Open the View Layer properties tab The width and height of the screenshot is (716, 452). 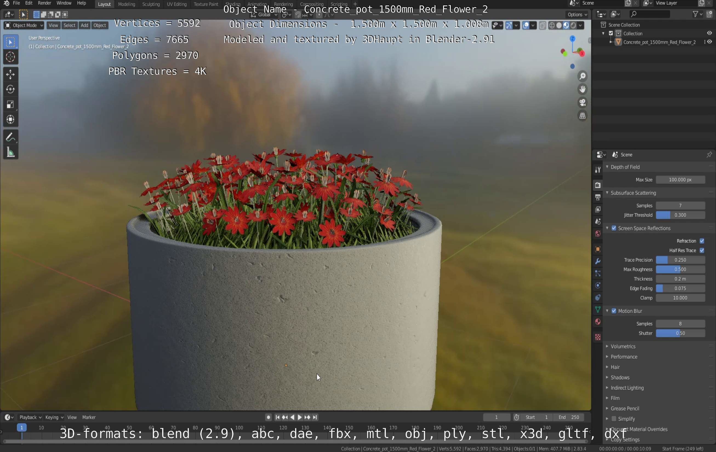click(x=597, y=209)
